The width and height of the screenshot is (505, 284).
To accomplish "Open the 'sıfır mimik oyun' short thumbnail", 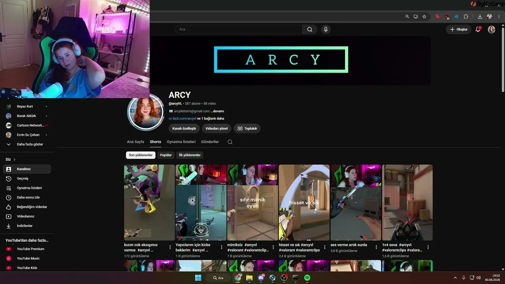I will [x=252, y=202].
